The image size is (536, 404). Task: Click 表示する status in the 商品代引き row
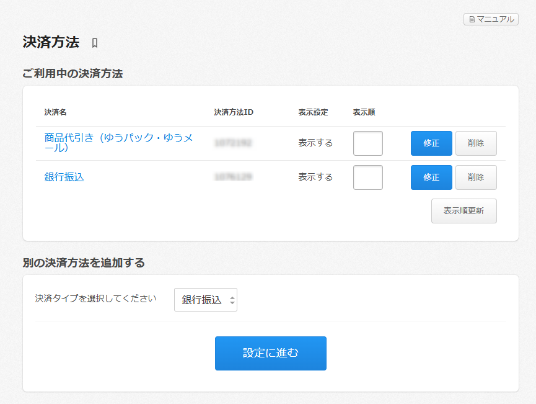pos(315,143)
